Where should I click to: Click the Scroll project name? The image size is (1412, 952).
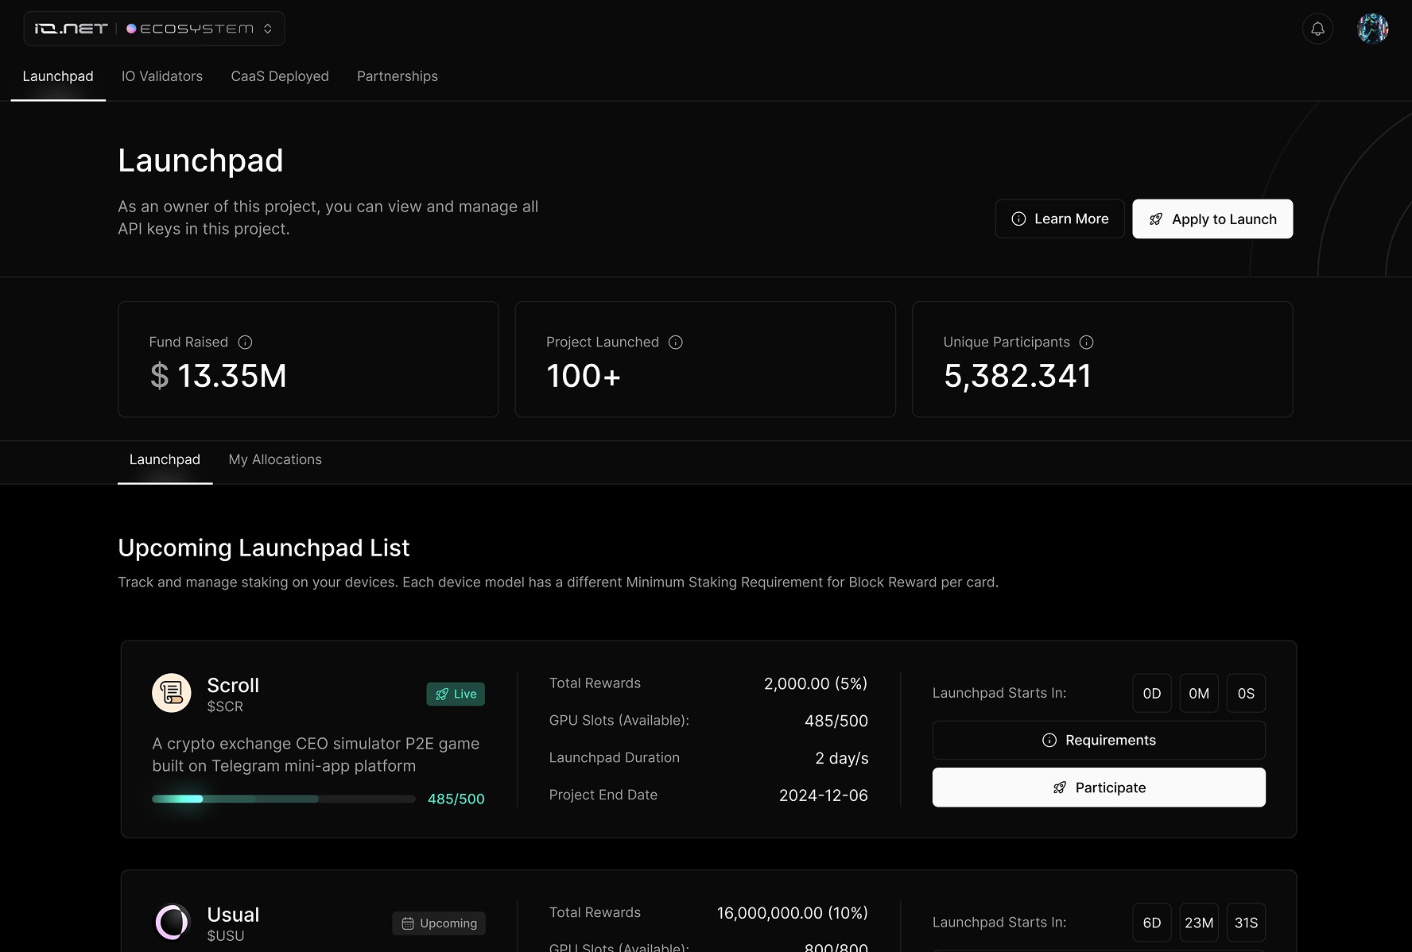[233, 685]
